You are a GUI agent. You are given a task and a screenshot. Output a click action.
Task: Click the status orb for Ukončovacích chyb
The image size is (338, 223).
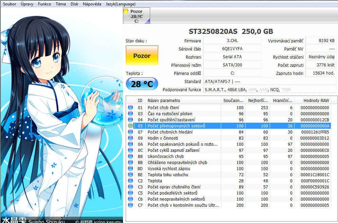coord(130,156)
